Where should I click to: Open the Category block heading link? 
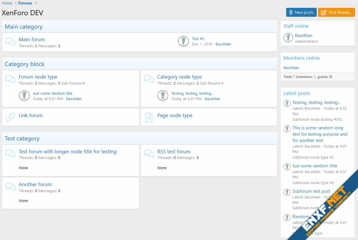point(25,64)
